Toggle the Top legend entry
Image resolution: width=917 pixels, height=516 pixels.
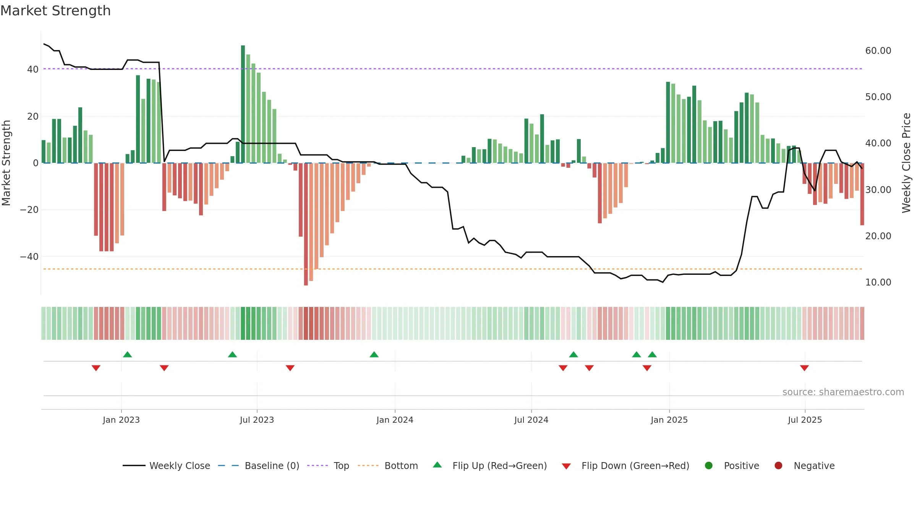[x=328, y=466]
